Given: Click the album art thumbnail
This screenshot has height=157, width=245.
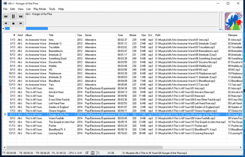Looking at the screenshot, I should coord(234,21).
